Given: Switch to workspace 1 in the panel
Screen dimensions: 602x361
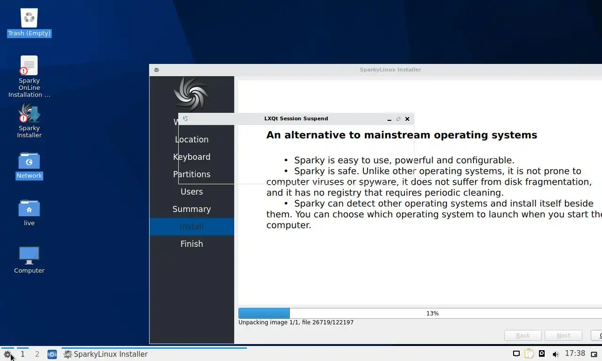Looking at the screenshot, I should [22, 354].
